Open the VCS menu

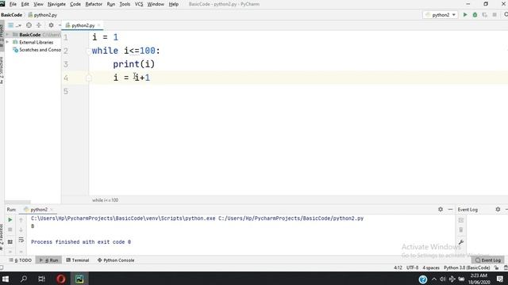coord(139,4)
